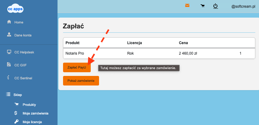Image resolution: width=259 pixels, height=125 pixels.
Task: Go to Moje zamówienia page
Action: click(x=35, y=113)
